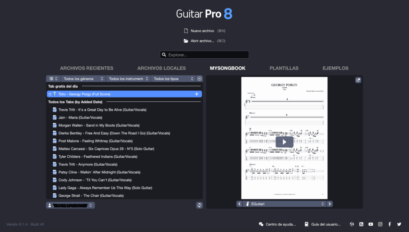Image resolution: width=409 pixels, height=232 pixels.
Task: Open the Twitter icon
Action: pos(399,224)
